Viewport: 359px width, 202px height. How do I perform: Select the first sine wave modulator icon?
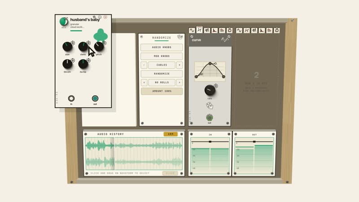[192, 30]
